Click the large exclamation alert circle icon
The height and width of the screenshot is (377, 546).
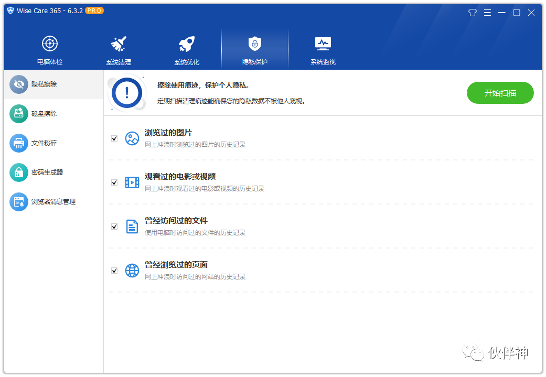click(x=126, y=93)
